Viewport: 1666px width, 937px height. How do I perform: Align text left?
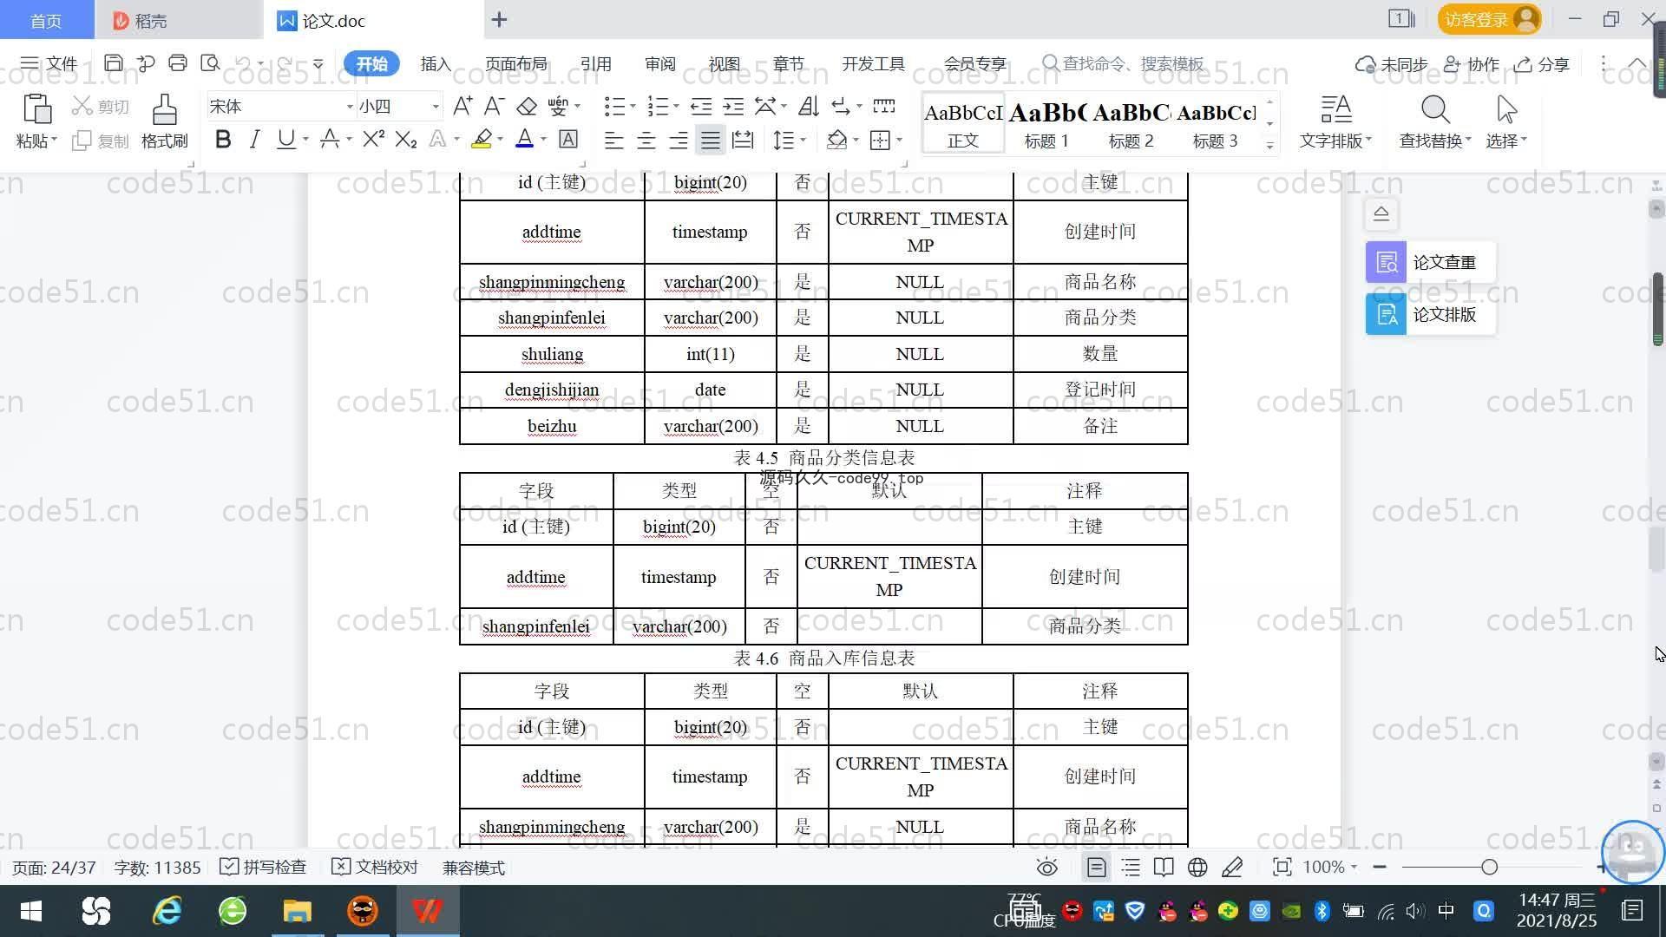[613, 140]
